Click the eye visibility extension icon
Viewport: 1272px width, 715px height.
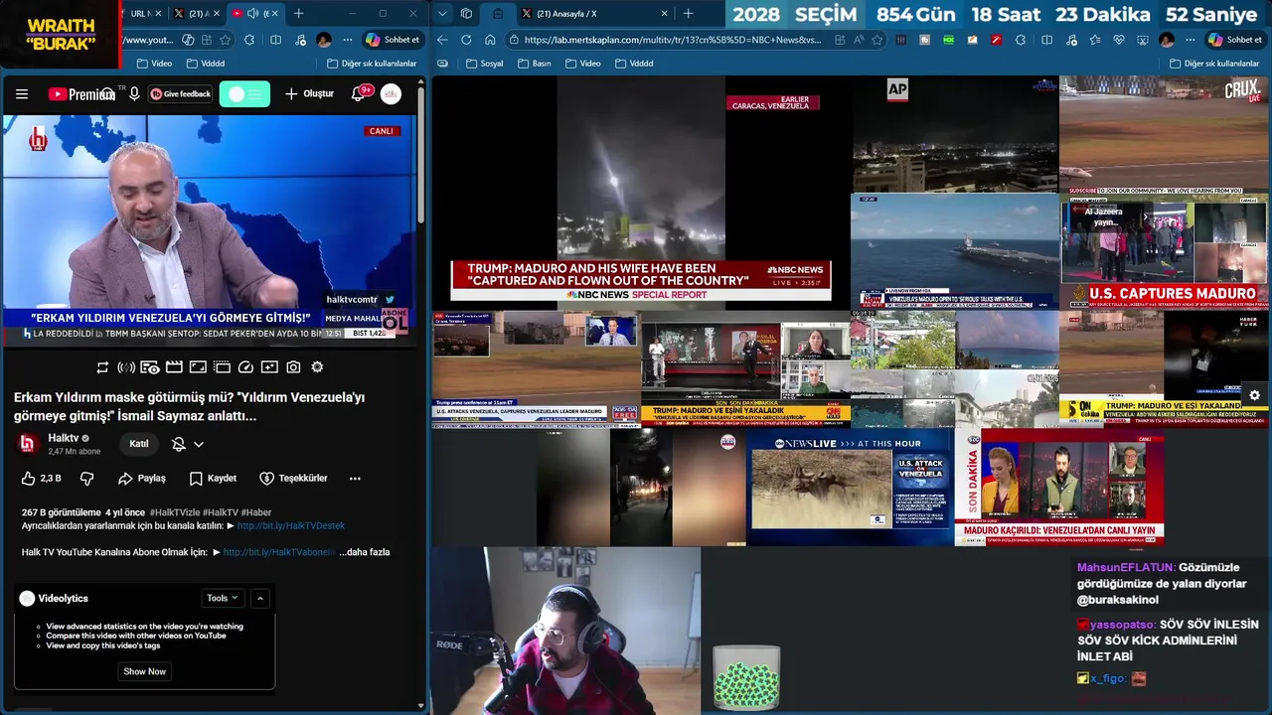[x=150, y=367]
